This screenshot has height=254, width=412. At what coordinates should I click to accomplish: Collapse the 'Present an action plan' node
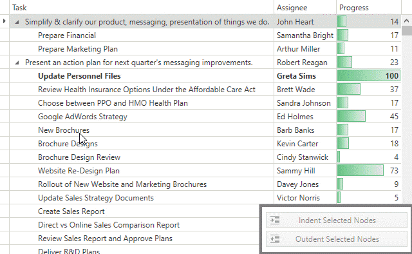[x=17, y=63]
